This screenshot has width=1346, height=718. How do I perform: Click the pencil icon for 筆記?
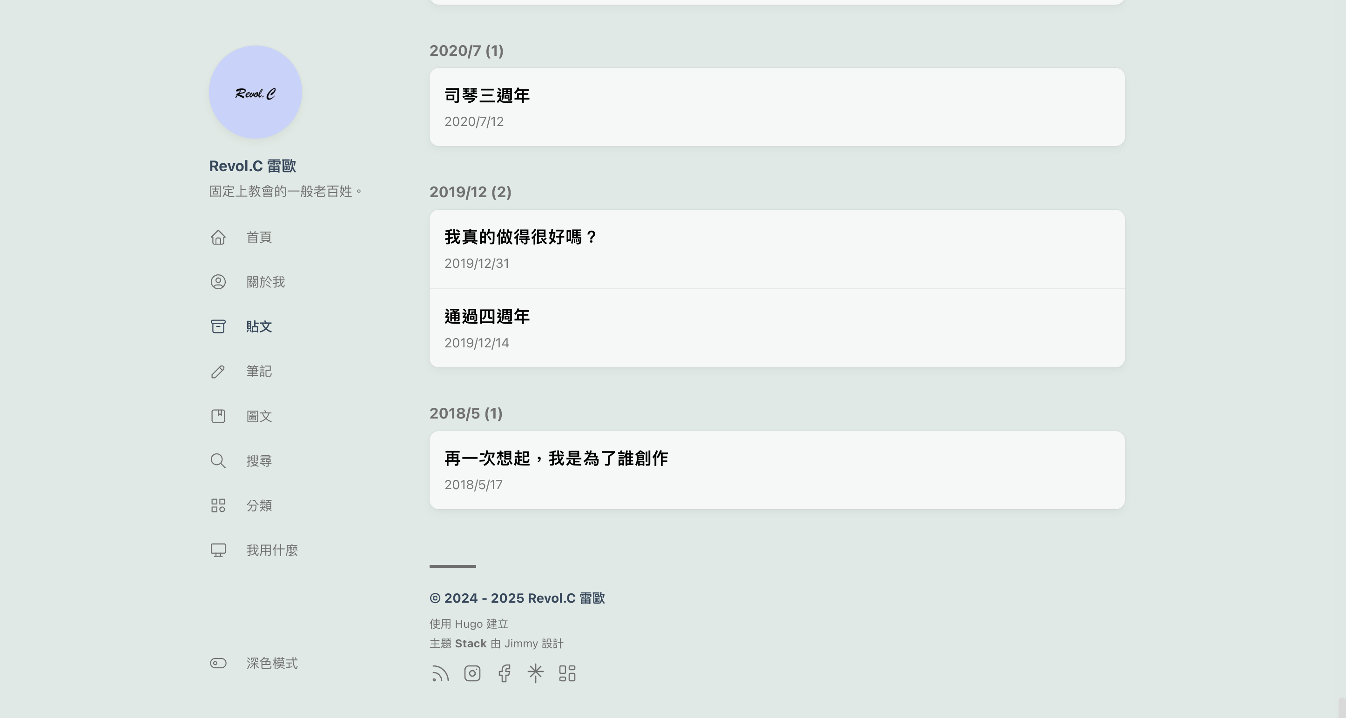coord(218,371)
